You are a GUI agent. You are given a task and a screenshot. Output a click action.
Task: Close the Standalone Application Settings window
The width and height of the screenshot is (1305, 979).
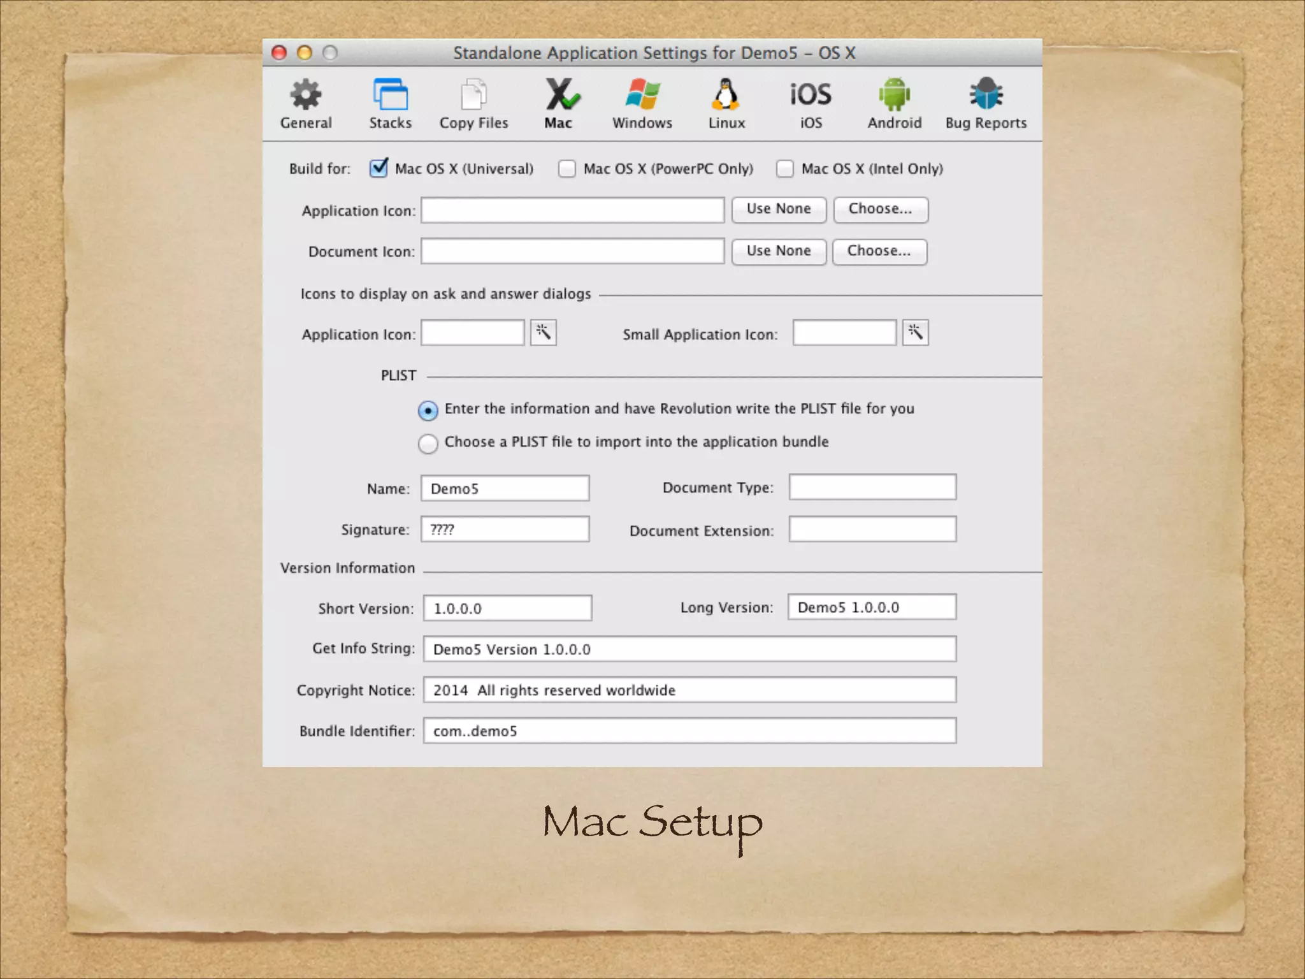[x=279, y=52]
